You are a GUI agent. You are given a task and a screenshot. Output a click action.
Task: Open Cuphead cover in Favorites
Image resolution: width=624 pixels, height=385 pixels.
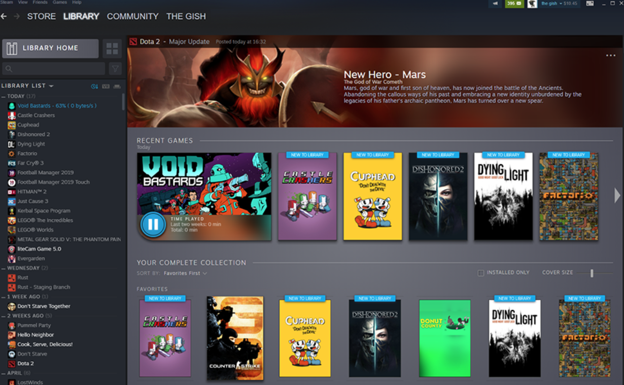coord(305,338)
